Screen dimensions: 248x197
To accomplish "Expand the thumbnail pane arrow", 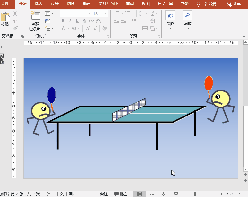I will 2,47.
